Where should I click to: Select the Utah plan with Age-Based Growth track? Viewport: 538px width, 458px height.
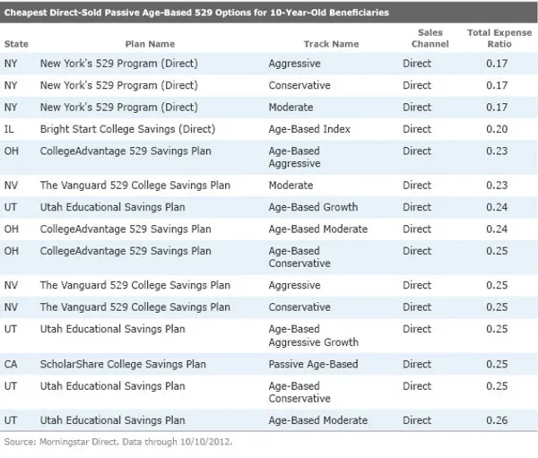point(112,207)
